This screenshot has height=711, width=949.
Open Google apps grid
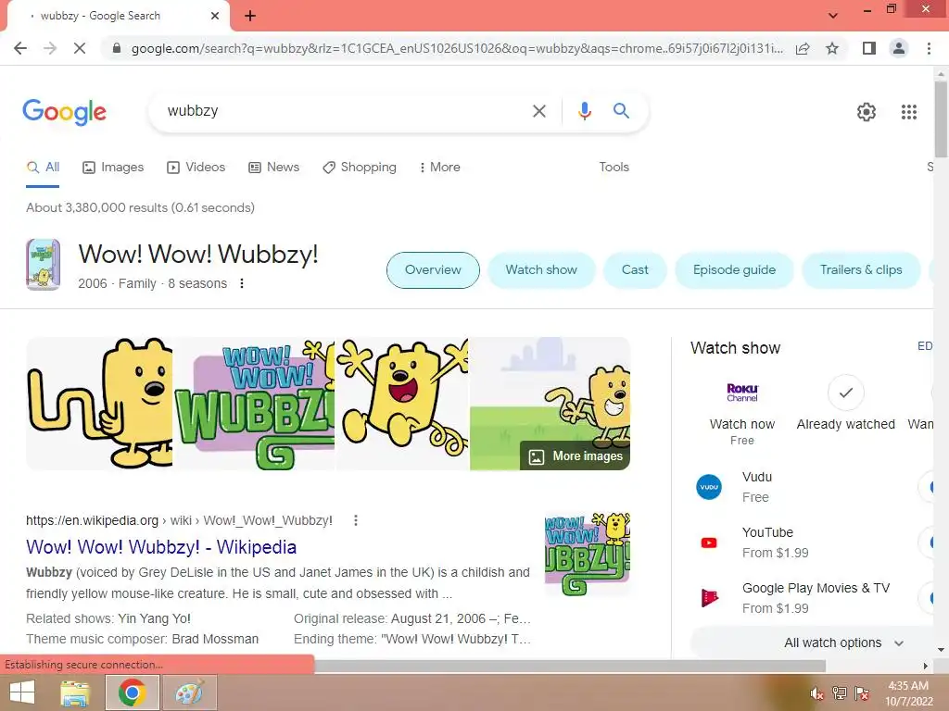tap(908, 112)
